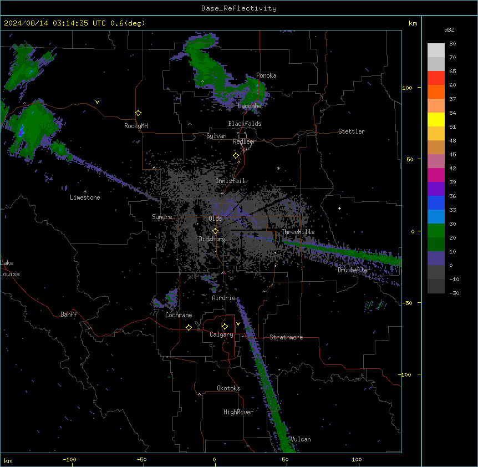Click the -30 value on the dBZ legend
The width and height of the screenshot is (478, 467).
(x=454, y=293)
